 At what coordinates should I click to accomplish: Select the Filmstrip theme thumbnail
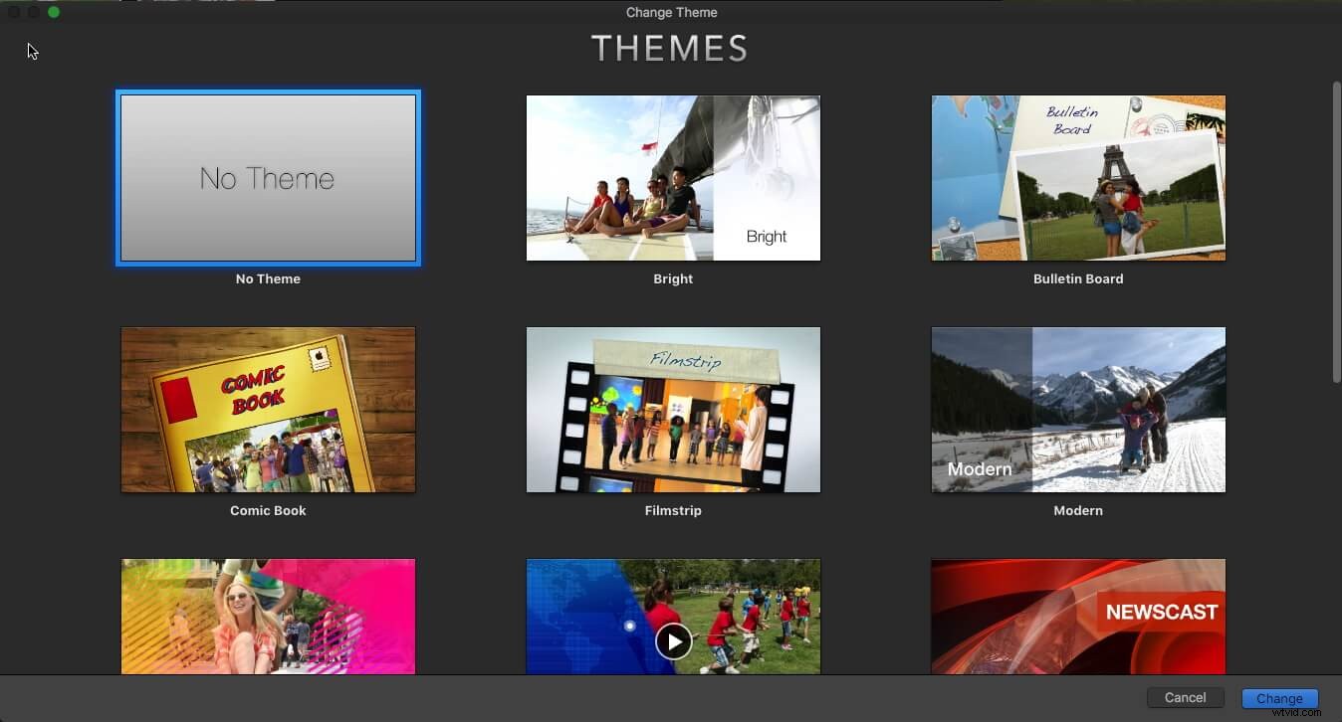[672, 410]
